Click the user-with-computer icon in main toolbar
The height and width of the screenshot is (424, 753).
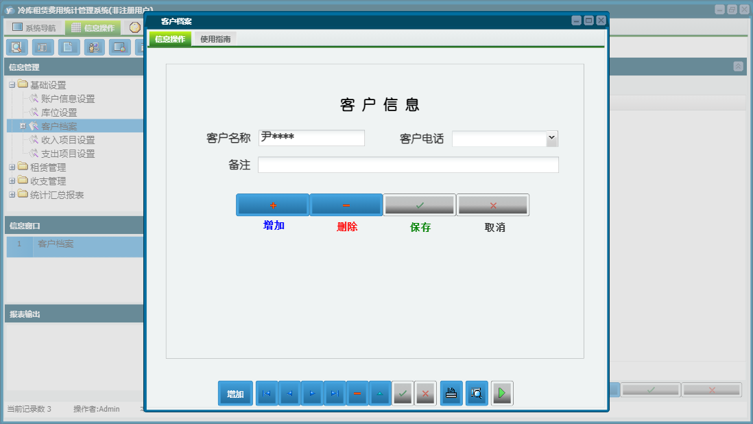(94, 47)
